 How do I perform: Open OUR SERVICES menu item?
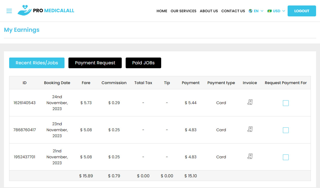click(183, 11)
